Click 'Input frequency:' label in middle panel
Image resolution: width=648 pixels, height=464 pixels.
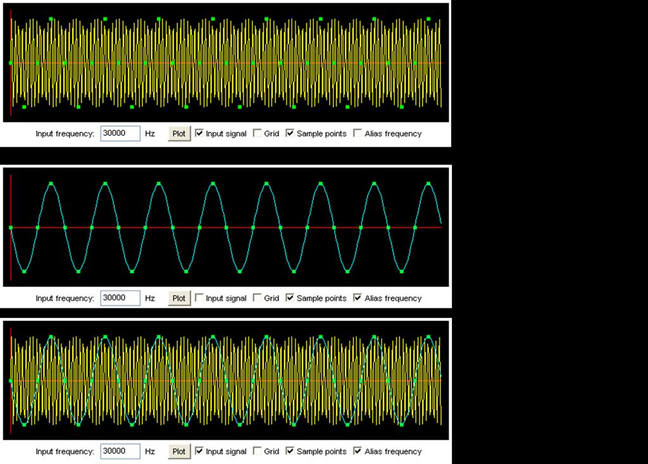(65, 298)
